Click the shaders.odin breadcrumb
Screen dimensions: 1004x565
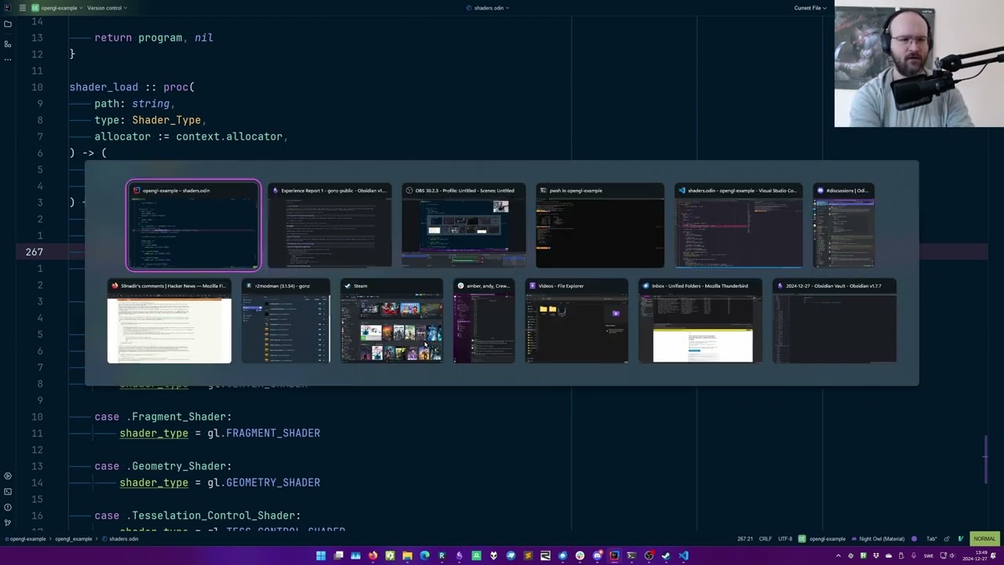point(120,539)
